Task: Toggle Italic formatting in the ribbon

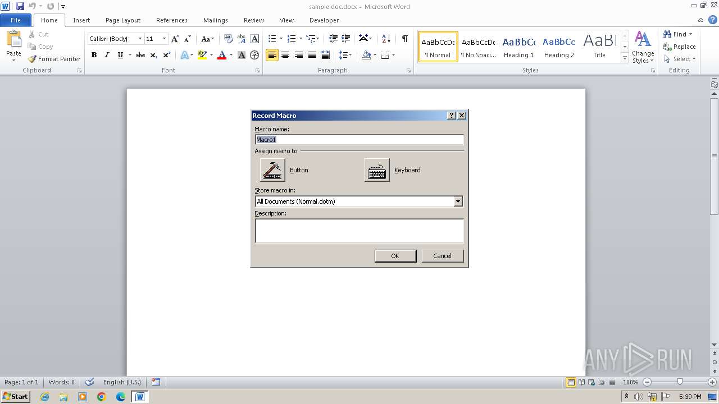Action: point(107,55)
